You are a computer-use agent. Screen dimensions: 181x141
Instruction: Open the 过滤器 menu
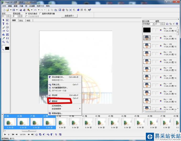(x=32, y=6)
